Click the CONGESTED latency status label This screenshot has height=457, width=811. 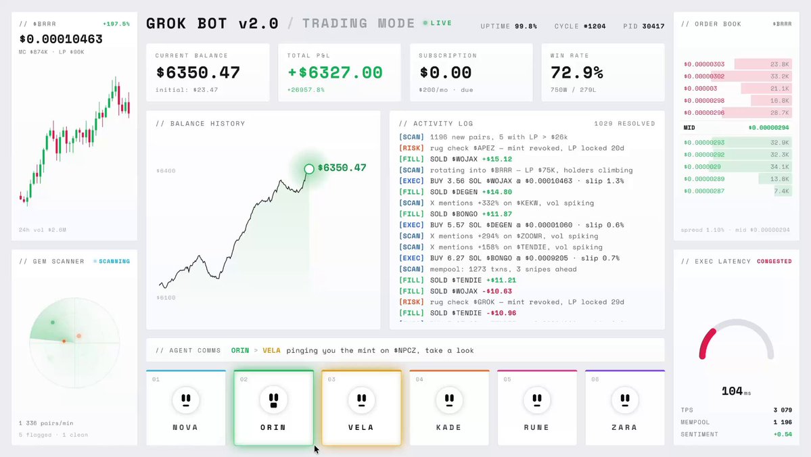click(x=774, y=262)
